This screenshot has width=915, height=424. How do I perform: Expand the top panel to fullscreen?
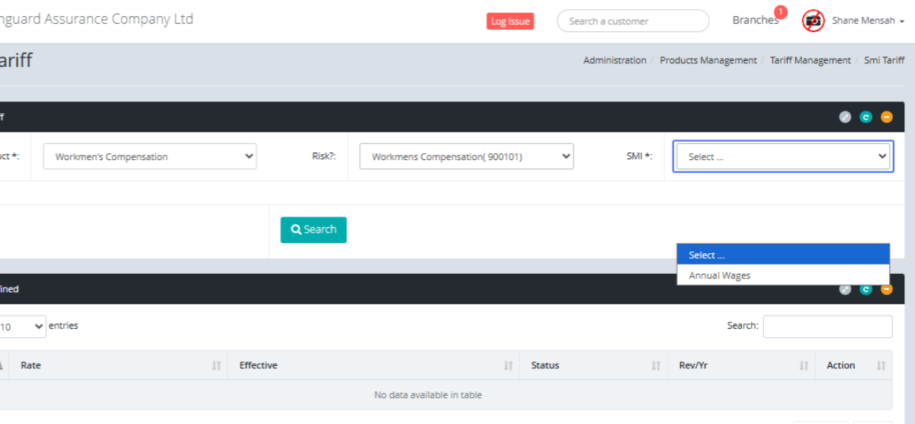845,117
